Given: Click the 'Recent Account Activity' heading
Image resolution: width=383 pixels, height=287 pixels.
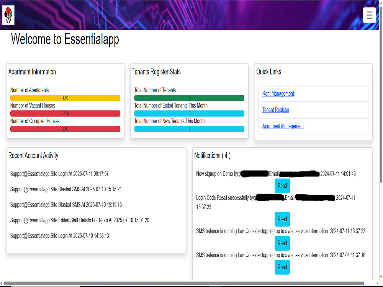Looking at the screenshot, I should click(33, 155).
